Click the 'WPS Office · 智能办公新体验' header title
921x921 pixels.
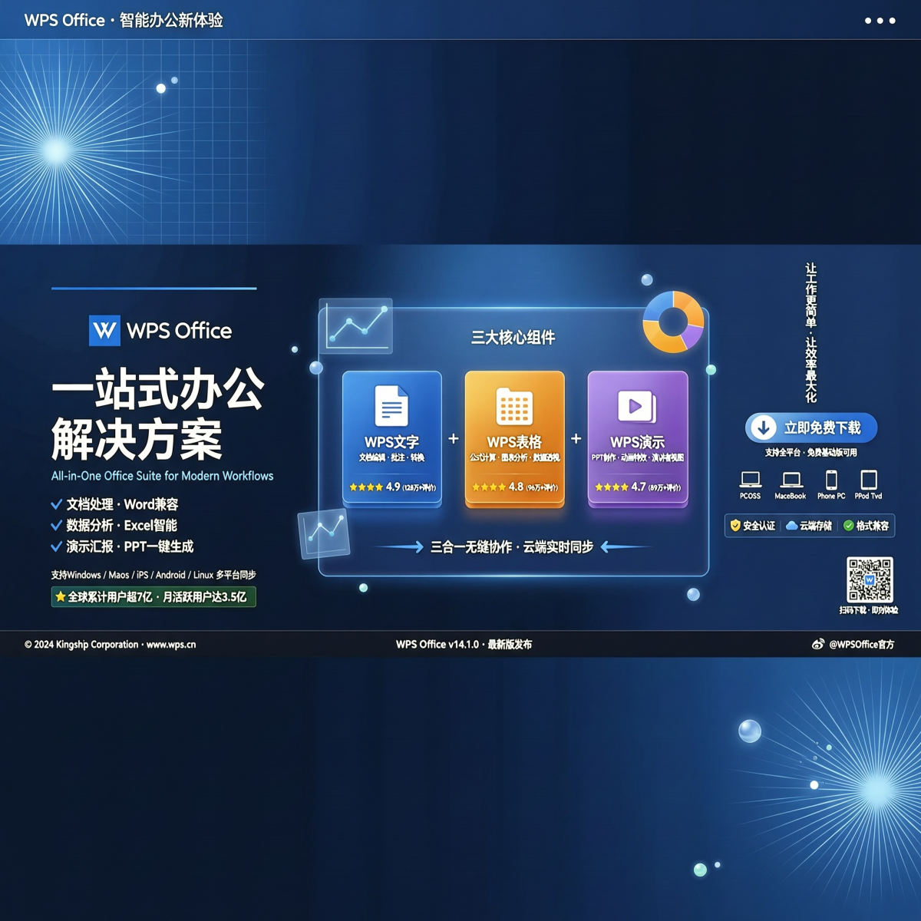(124, 21)
